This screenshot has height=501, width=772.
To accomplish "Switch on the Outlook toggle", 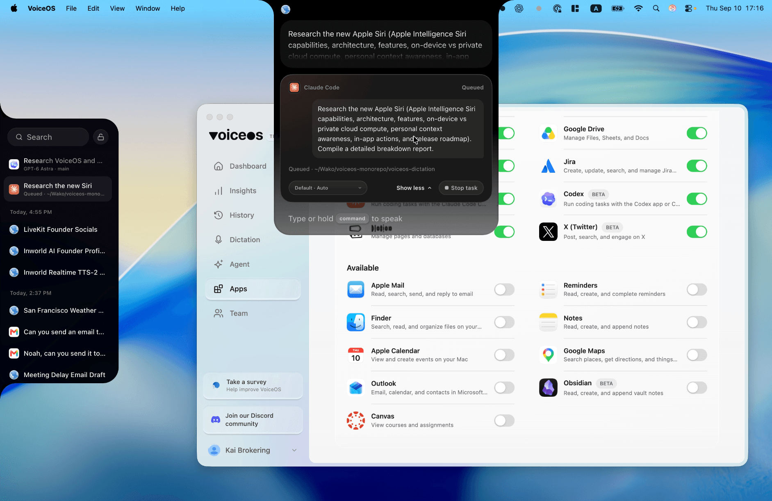I will click(504, 388).
